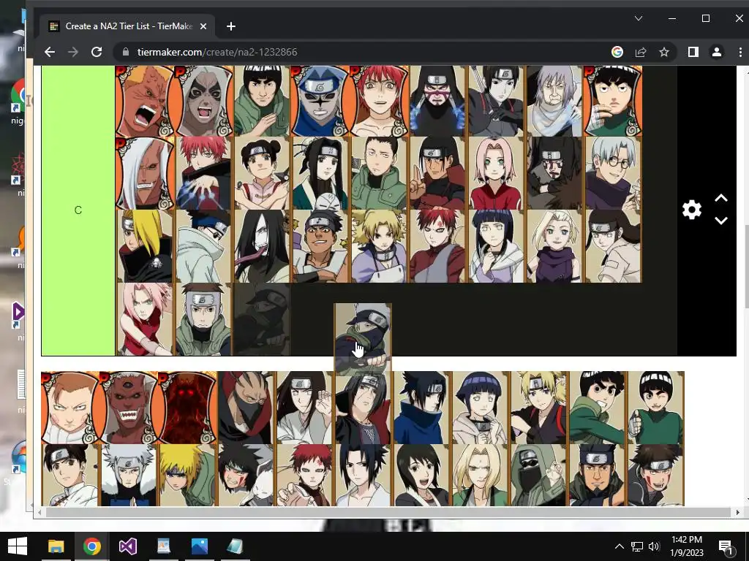749x561 pixels.
Task: Open Visual Studio from the taskbar
Action: [x=127, y=546]
